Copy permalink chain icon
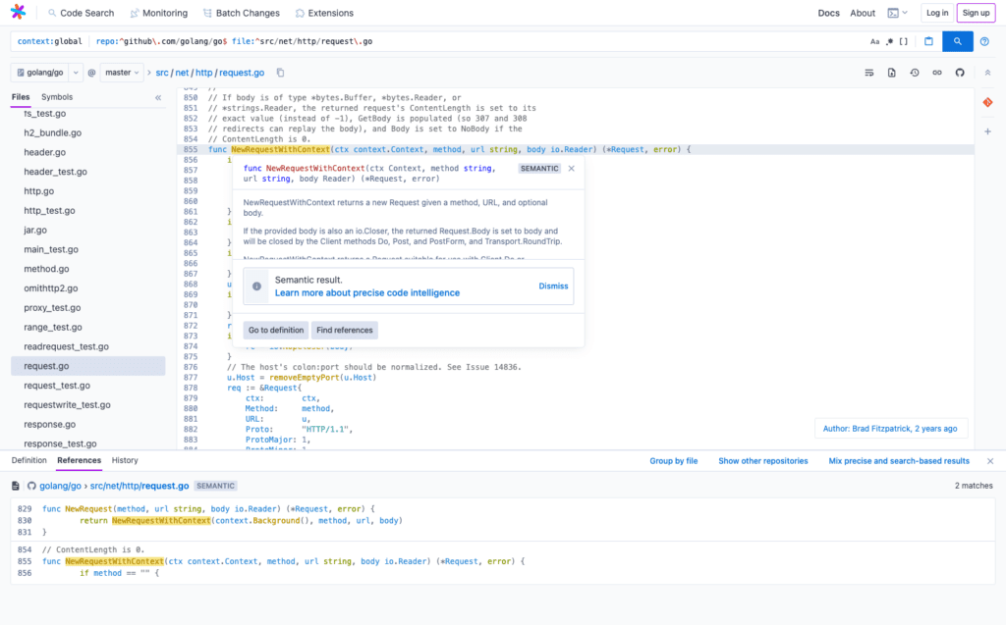 (936, 73)
